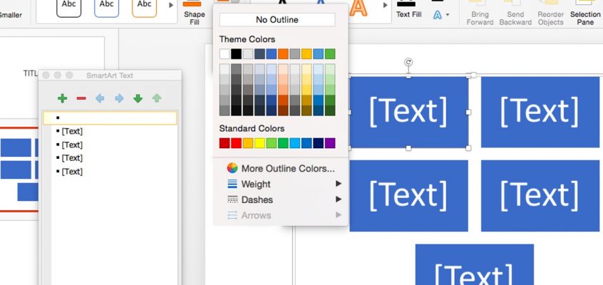
Task: Pick the orange theme color swatch
Action: (283, 53)
